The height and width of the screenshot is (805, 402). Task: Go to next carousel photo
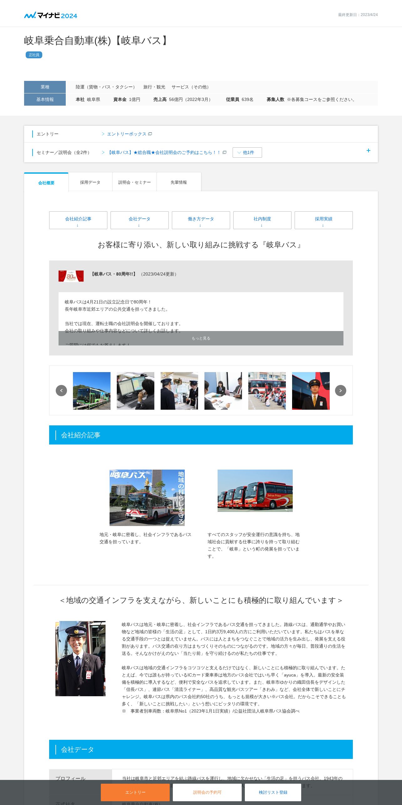click(341, 391)
